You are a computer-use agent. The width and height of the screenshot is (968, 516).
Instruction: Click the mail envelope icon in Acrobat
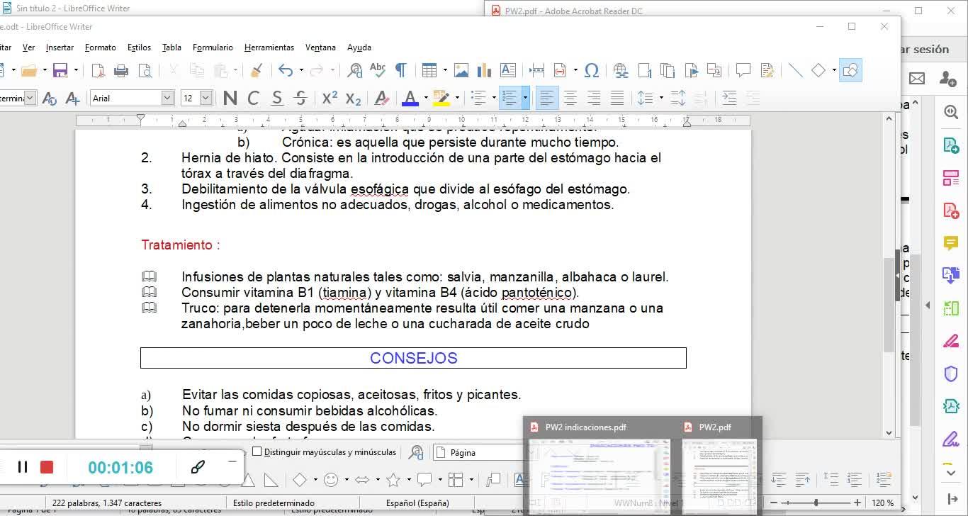[917, 78]
